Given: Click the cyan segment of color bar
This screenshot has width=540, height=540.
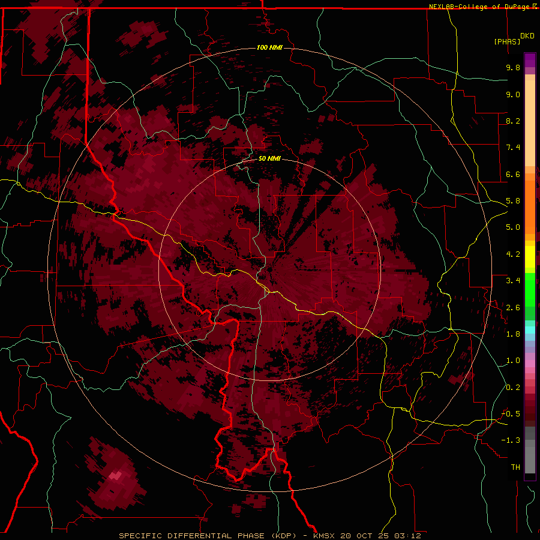Looking at the screenshot, I should 530,329.
